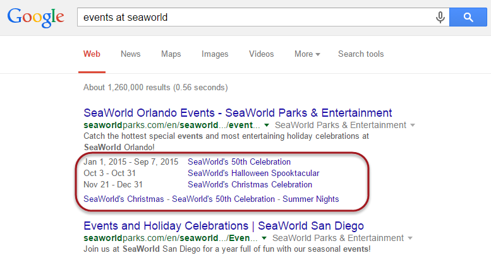Viewport: 491px width, 265px height.
Task: Click the Summer Nights sitelink
Action: 310,199
